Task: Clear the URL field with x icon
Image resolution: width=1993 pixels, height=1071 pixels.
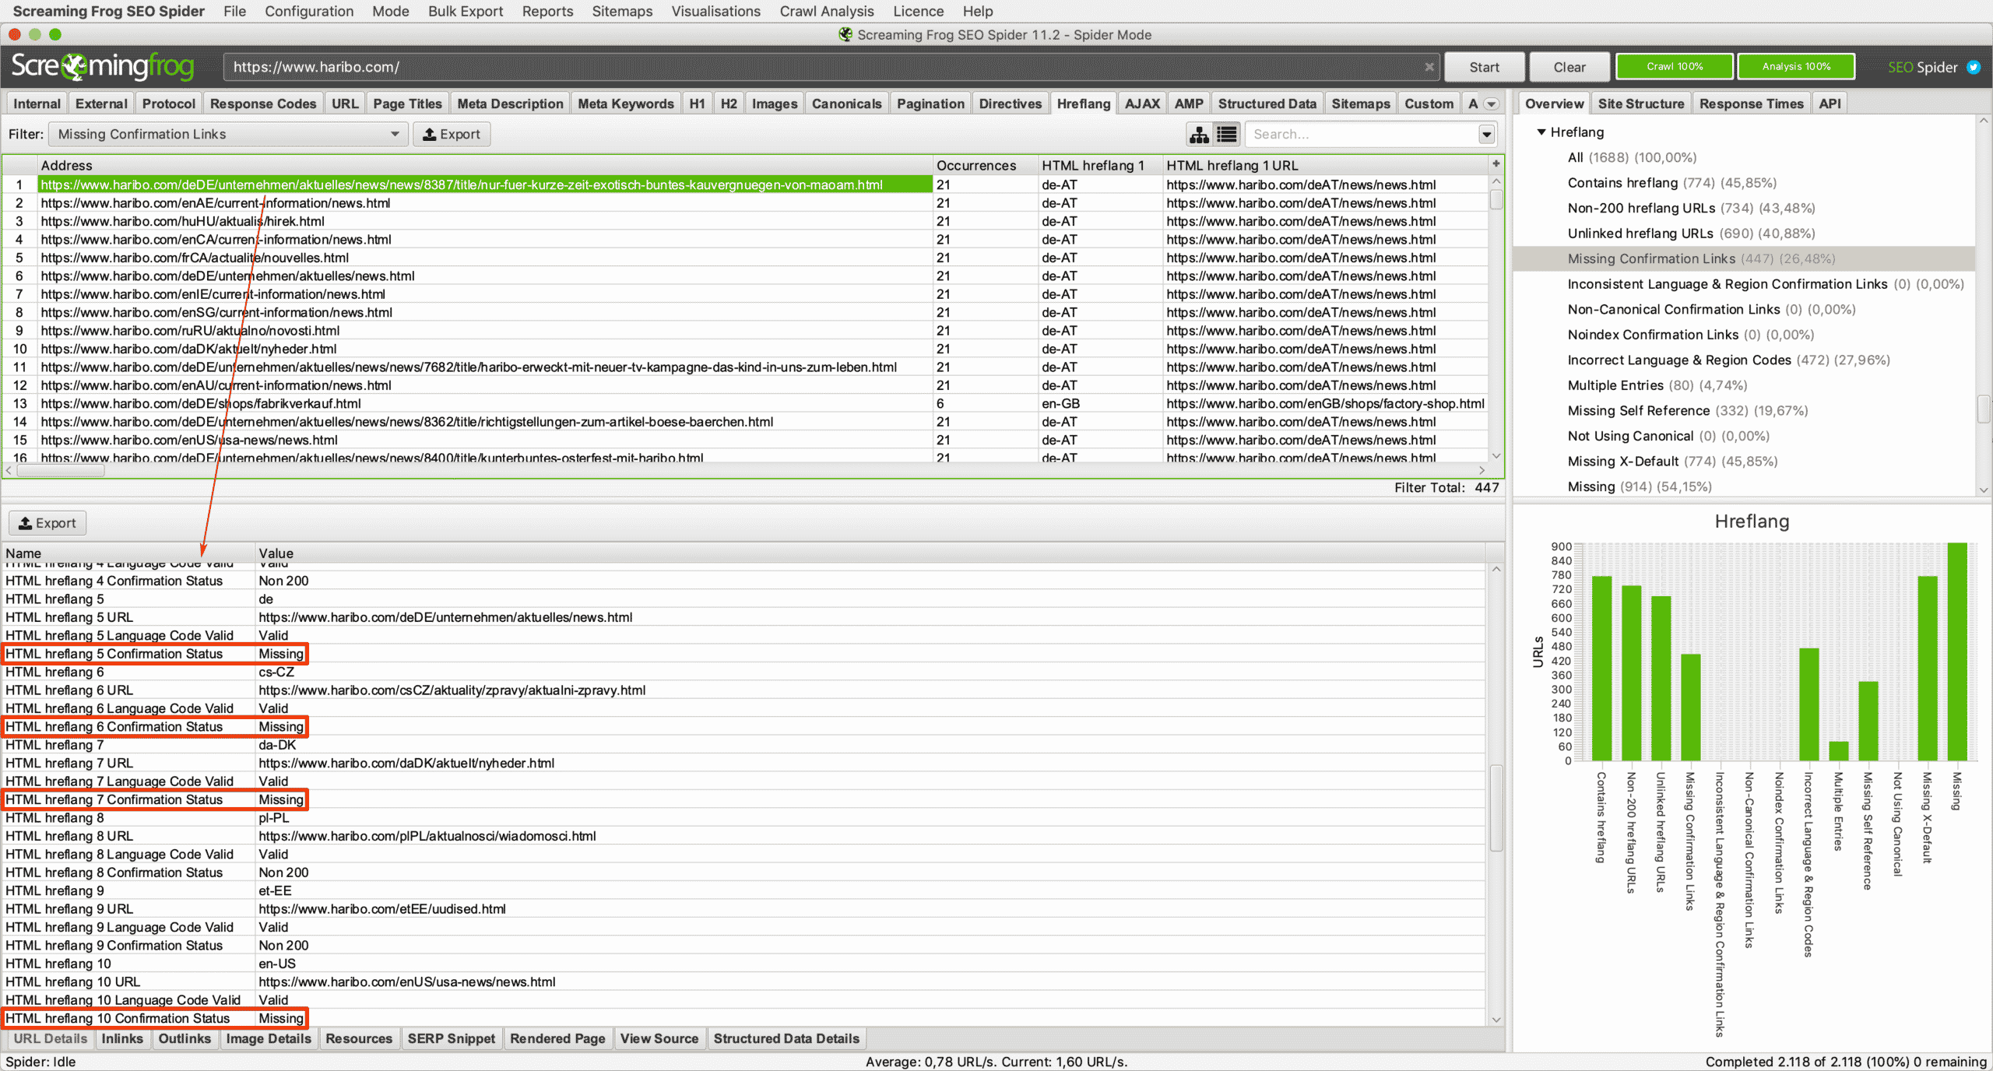Action: (1429, 67)
